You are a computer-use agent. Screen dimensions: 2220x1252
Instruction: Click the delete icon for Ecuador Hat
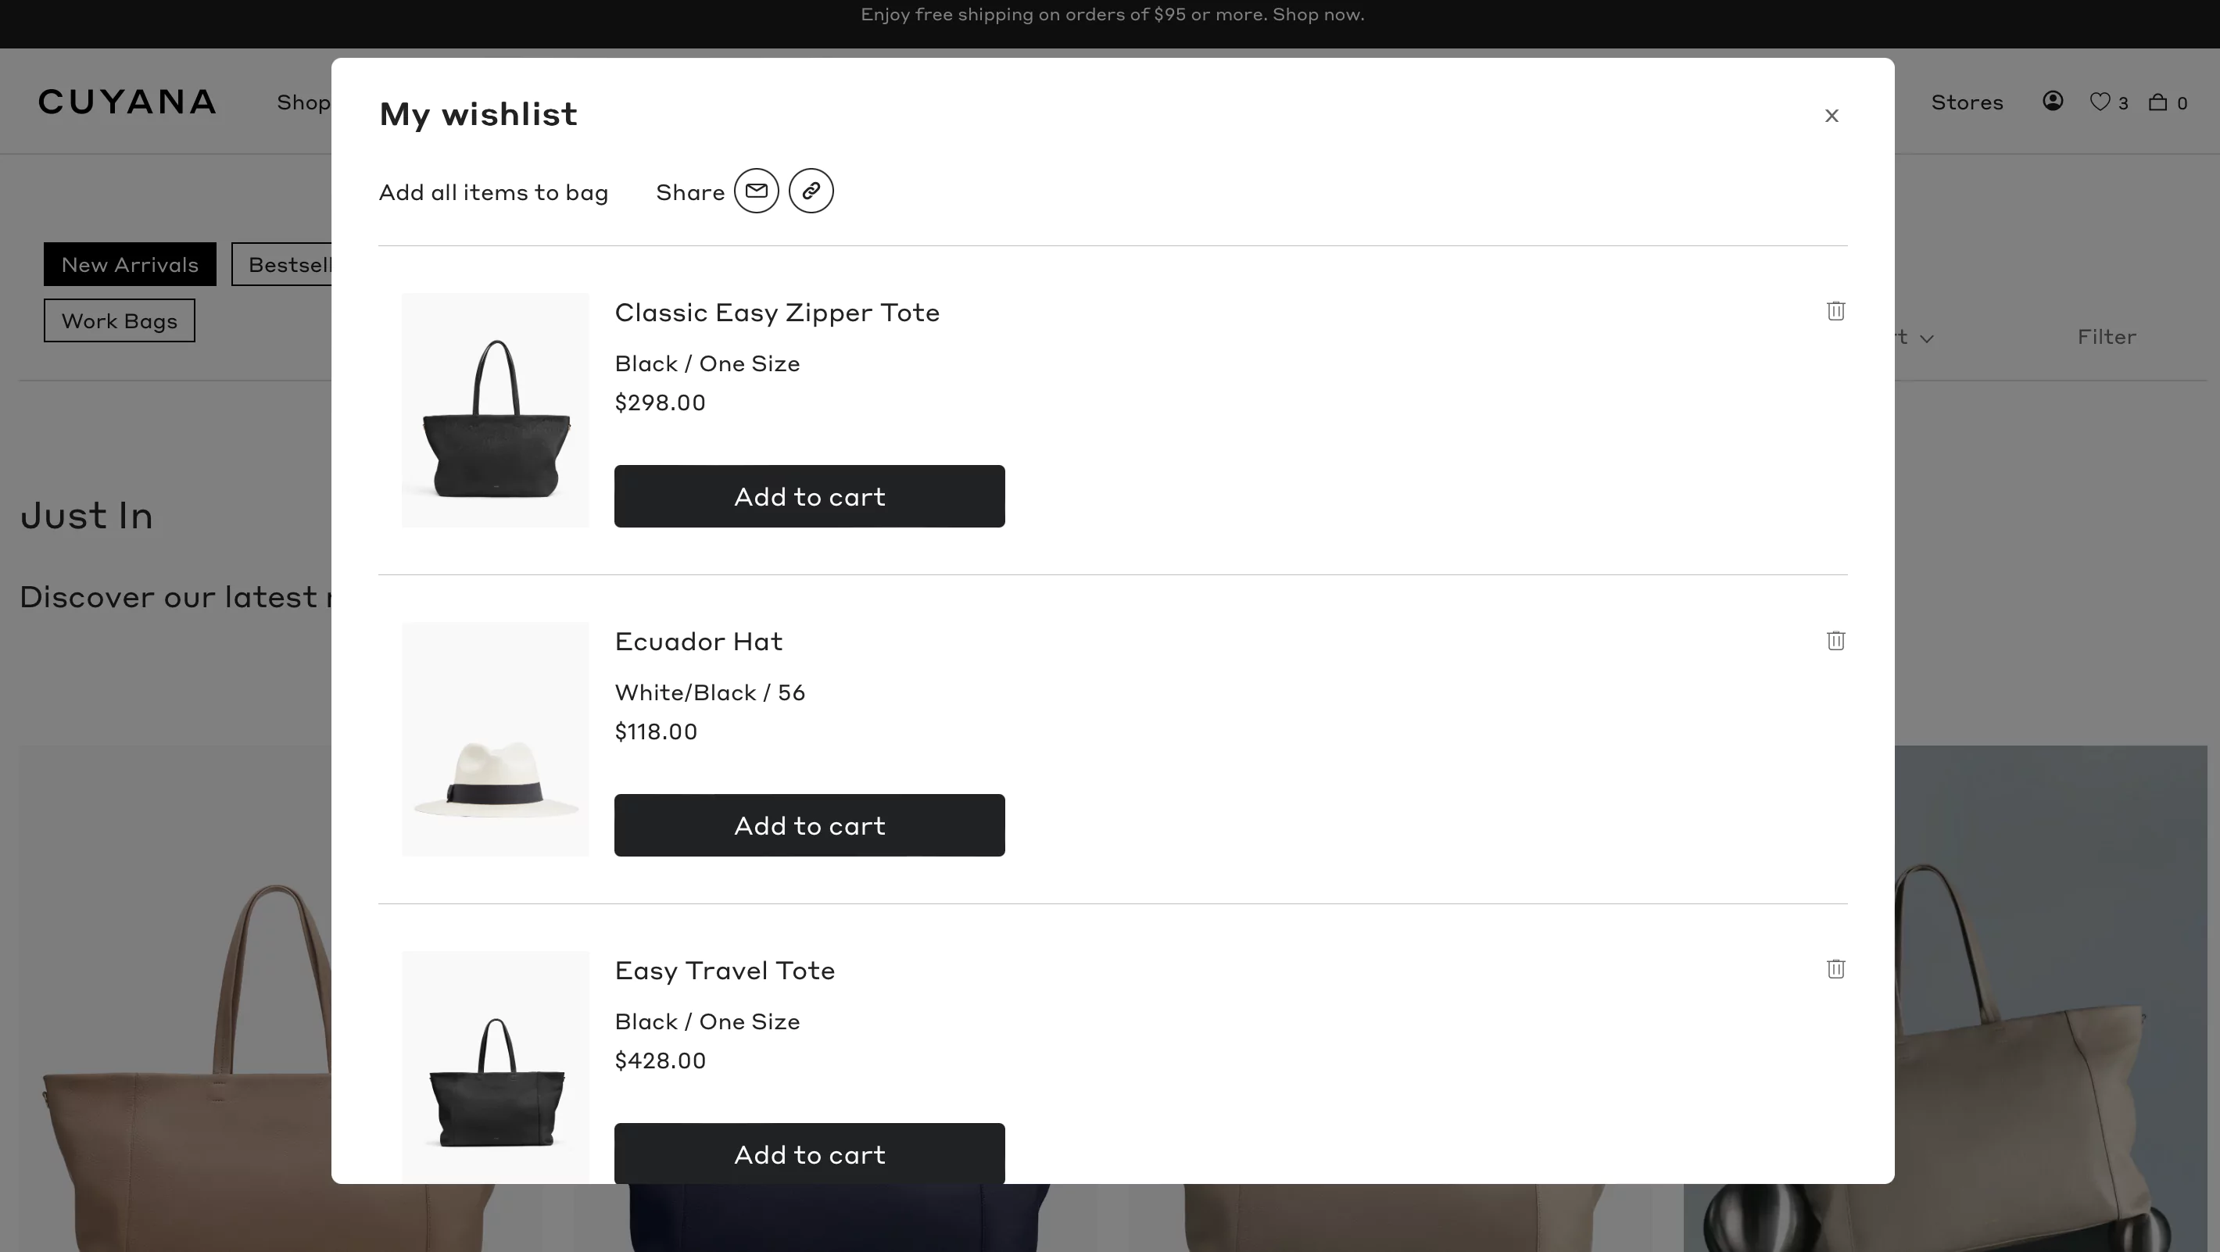(1835, 641)
